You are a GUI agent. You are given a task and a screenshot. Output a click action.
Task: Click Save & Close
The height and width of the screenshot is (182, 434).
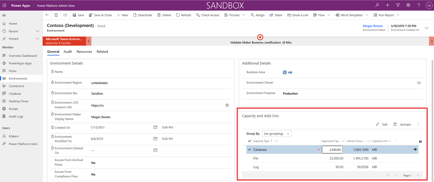[100, 15]
